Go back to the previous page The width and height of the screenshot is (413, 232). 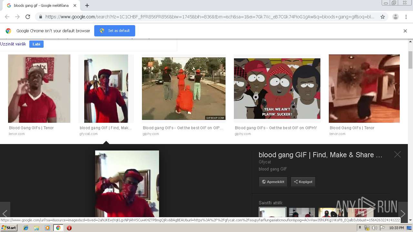(x=7, y=17)
